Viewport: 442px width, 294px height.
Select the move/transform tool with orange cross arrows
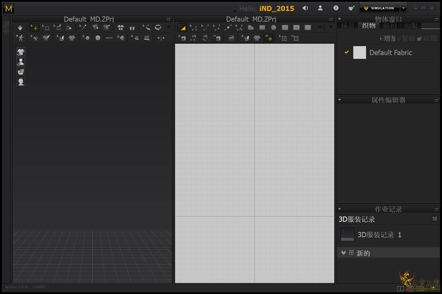pos(35,28)
